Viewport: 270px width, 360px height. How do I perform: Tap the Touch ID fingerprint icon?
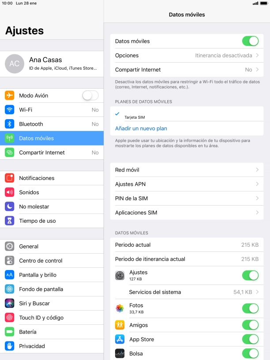click(9, 318)
